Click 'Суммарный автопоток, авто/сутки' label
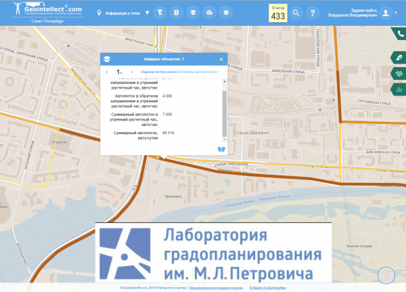The image size is (406, 292). [x=135, y=135]
